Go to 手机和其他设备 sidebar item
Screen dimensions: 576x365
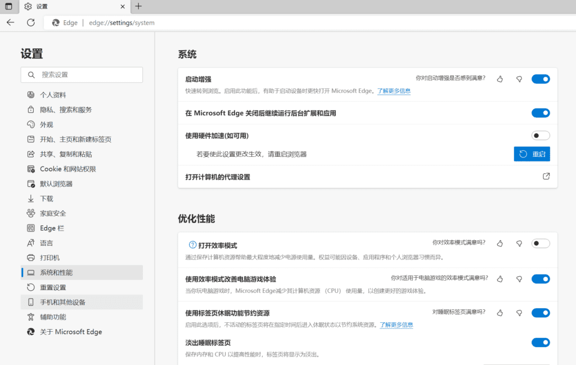click(62, 302)
